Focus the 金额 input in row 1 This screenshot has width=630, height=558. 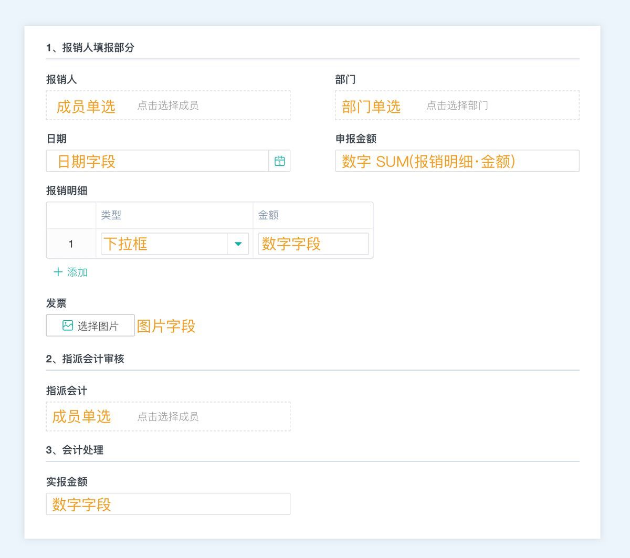coord(313,244)
